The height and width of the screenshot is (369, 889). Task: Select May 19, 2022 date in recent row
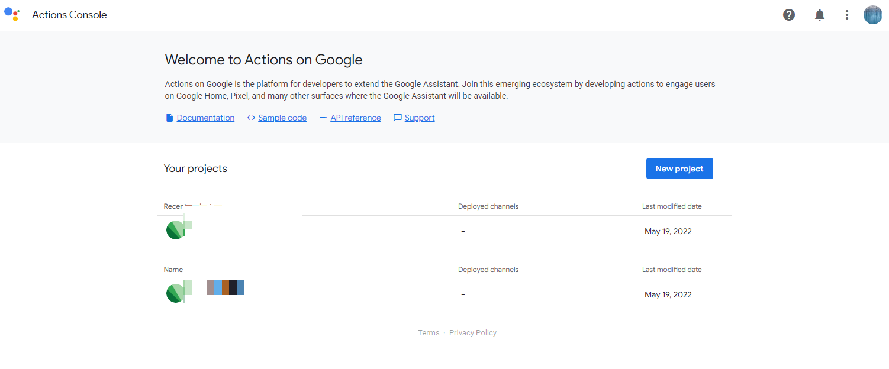[668, 231]
